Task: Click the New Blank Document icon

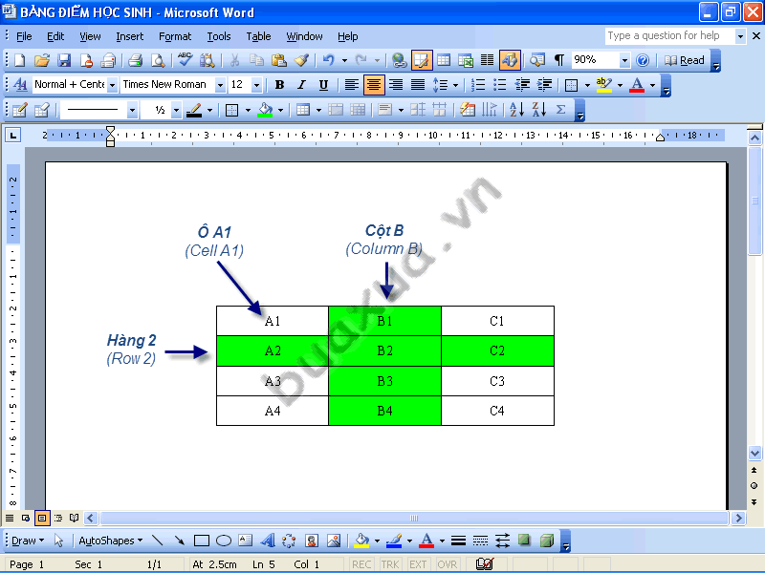Action: coord(19,60)
